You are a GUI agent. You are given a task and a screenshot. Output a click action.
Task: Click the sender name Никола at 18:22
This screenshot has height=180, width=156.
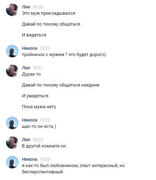pyautogui.click(x=29, y=120)
